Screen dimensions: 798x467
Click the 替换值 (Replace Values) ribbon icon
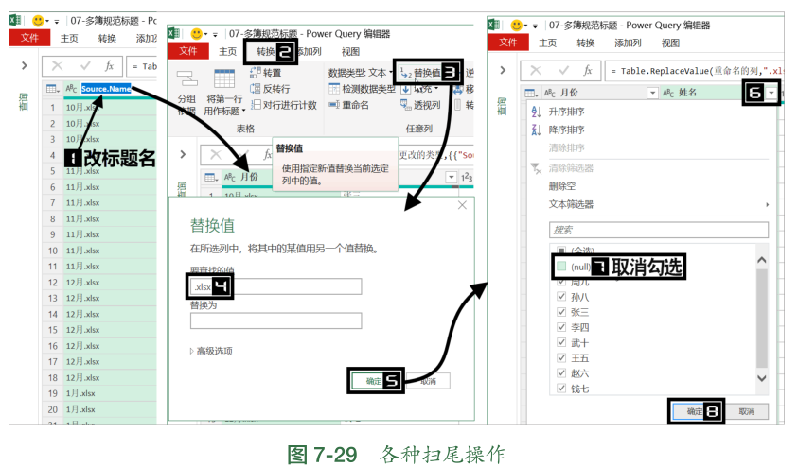pos(405,73)
